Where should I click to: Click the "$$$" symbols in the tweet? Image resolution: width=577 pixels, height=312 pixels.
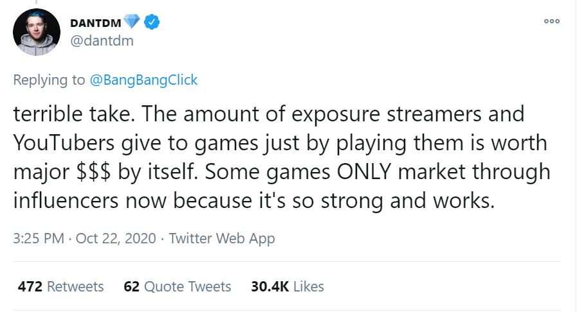click(91, 173)
